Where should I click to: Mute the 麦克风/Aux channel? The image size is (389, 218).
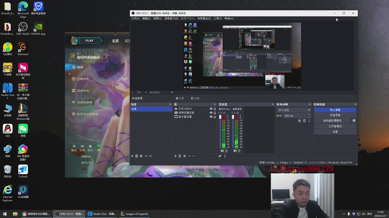pos(222,151)
